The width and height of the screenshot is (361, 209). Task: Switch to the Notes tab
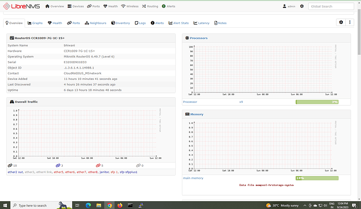point(220,23)
